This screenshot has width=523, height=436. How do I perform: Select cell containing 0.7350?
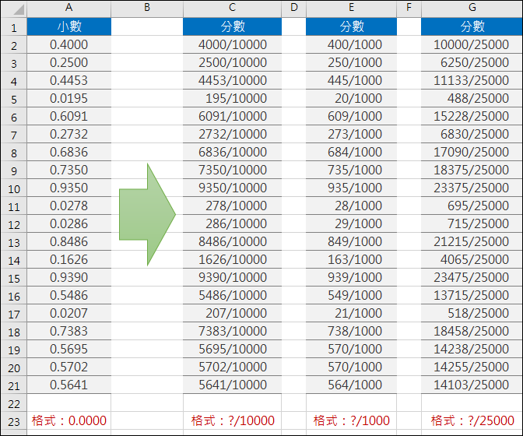[x=69, y=171]
